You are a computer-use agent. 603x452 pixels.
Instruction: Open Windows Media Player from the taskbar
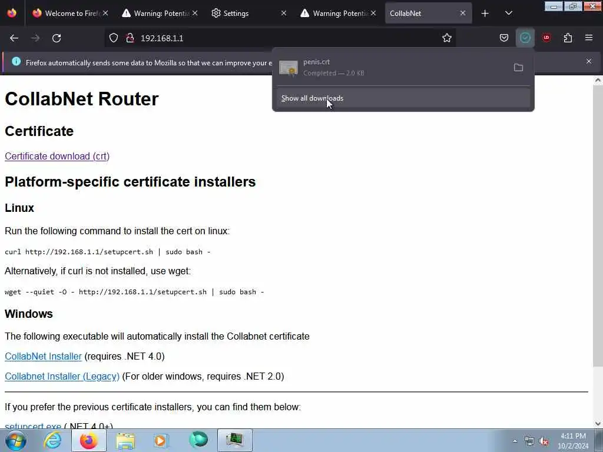click(161, 440)
